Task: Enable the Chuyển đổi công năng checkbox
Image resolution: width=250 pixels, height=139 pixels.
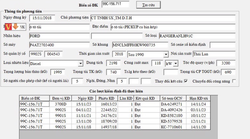Action: (x=234, y=81)
